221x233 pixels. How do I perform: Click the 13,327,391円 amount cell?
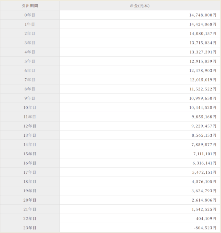tap(202, 52)
